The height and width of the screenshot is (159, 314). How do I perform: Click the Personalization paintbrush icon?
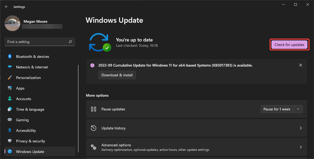pos(10,78)
